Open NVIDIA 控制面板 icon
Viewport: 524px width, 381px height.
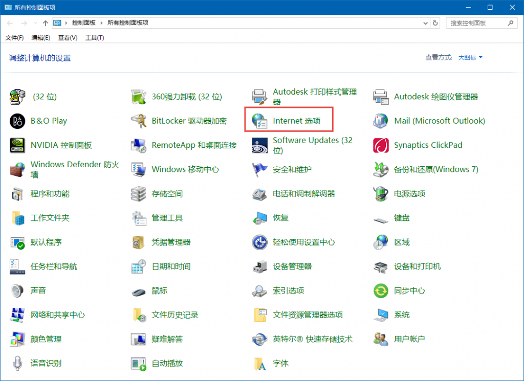(17, 145)
